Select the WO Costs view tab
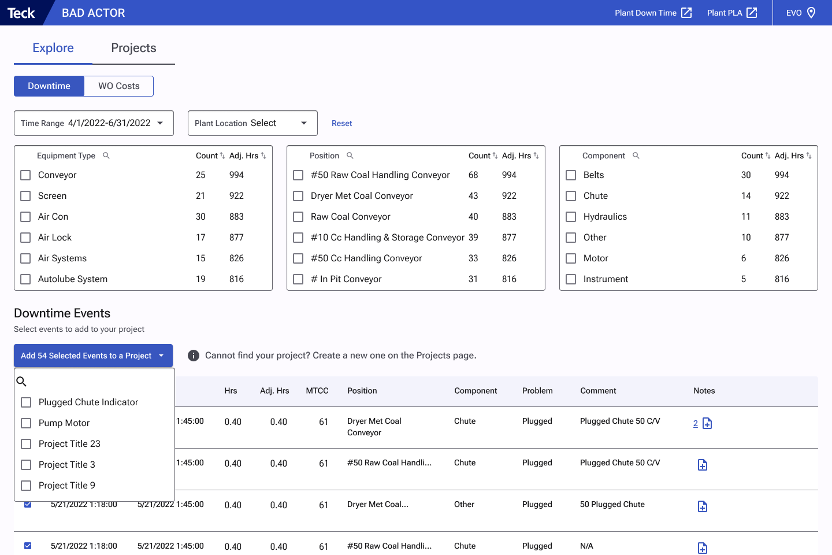 click(x=119, y=86)
